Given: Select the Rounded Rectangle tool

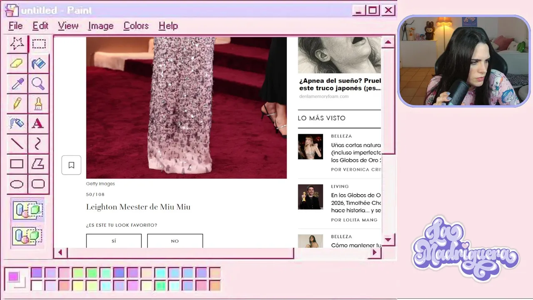Looking at the screenshot, I should tap(39, 184).
